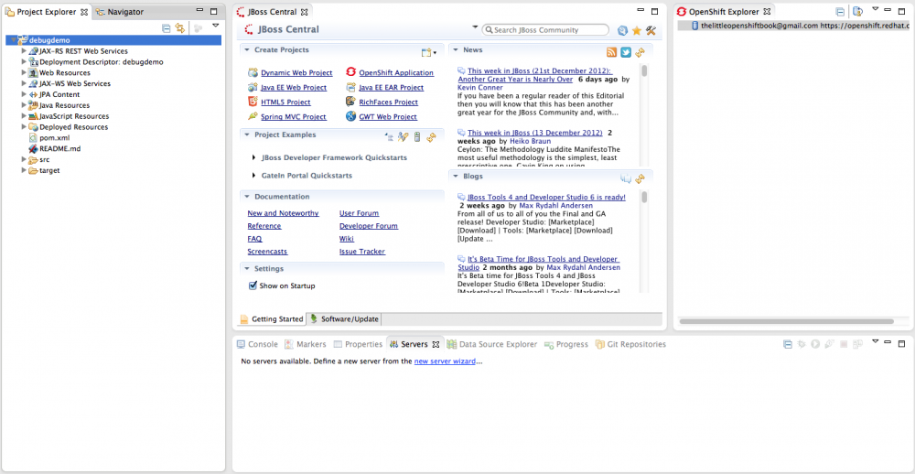
Task: Click the HTML5 Project icon
Action: pyautogui.click(x=253, y=102)
